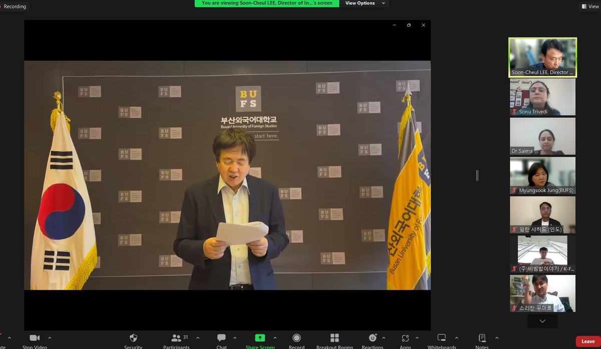Open the Security shield icon
This screenshot has width=601, height=349.
pyautogui.click(x=133, y=337)
